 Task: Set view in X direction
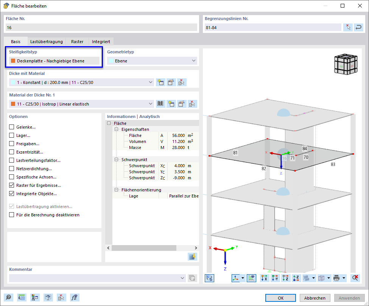pos(264,278)
